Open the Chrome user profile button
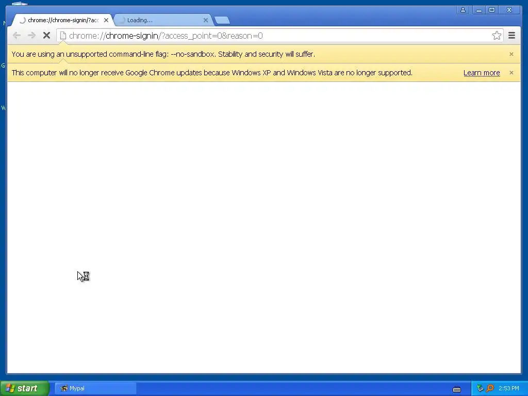The height and width of the screenshot is (396, 528). [463, 10]
